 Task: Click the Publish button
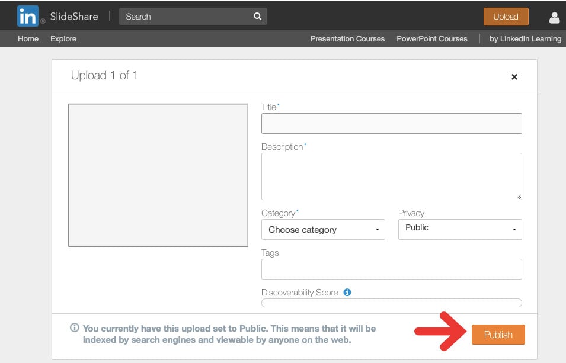pos(498,335)
